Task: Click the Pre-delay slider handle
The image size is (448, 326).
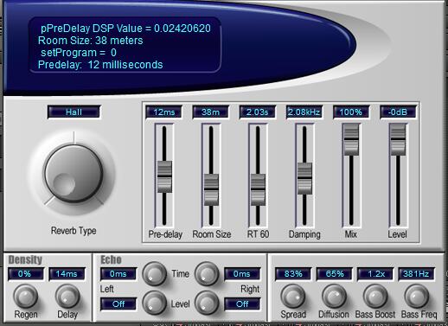Action: tap(164, 176)
